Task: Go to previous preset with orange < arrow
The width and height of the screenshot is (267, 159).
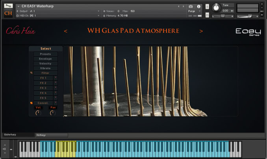Action: pos(65,31)
